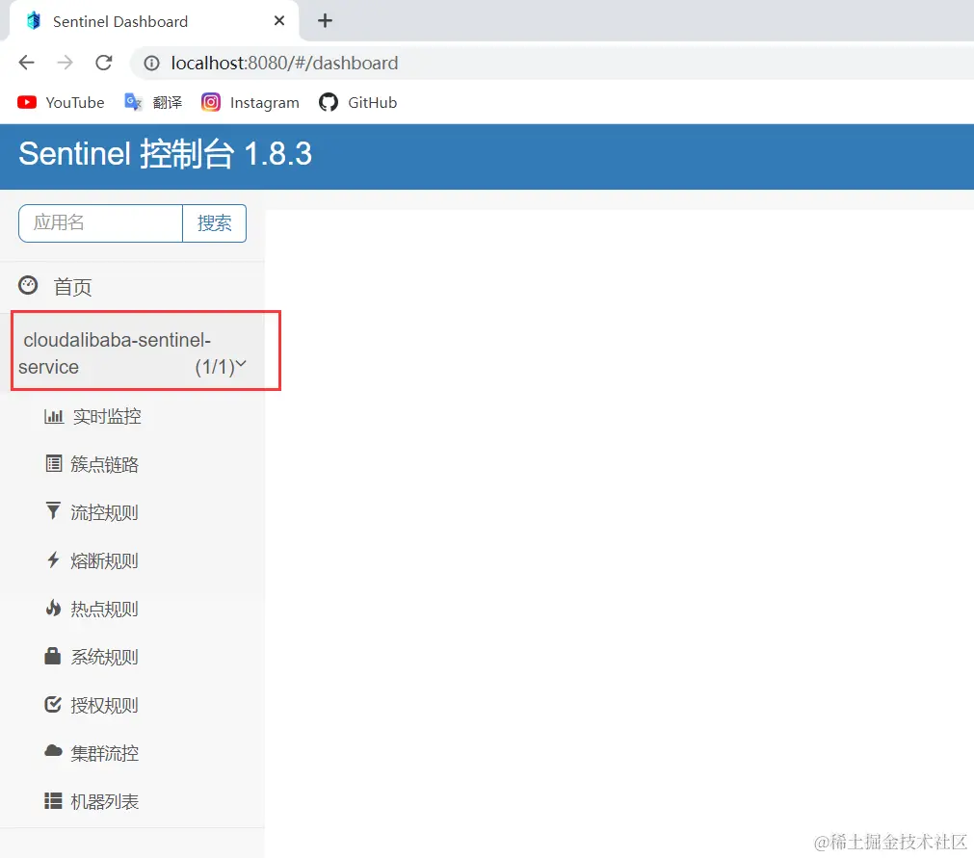Click the lock icon for 系统规则
This screenshot has width=974, height=858.
click(x=53, y=656)
